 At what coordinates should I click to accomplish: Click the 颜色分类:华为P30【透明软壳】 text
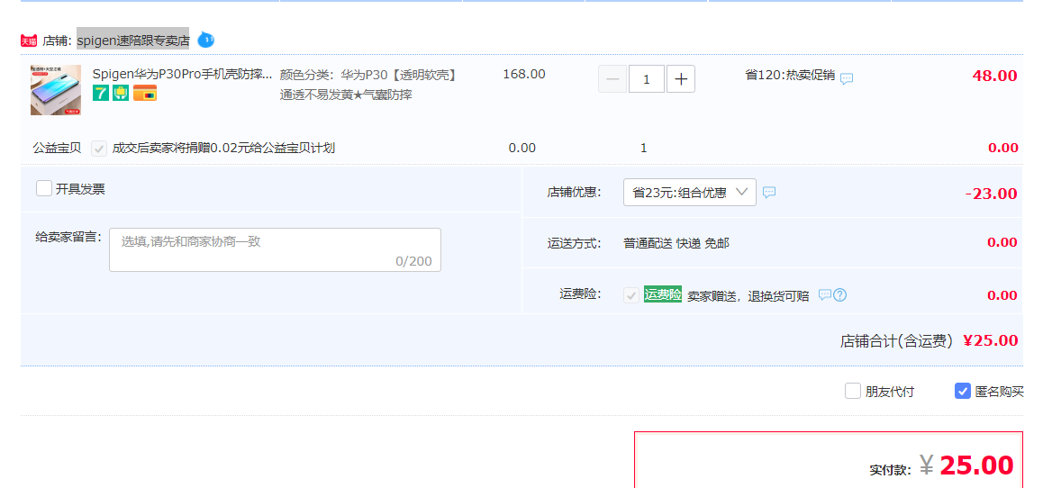click(x=368, y=75)
